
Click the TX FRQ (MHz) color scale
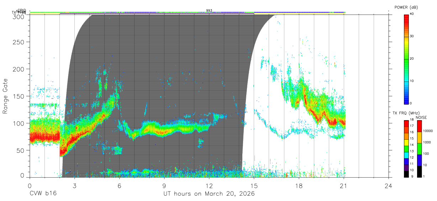pyautogui.click(x=406, y=149)
